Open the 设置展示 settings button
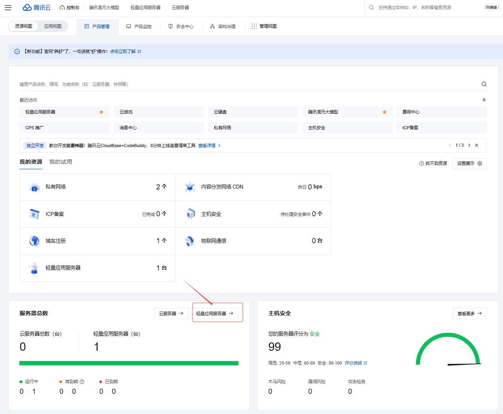 469,163
